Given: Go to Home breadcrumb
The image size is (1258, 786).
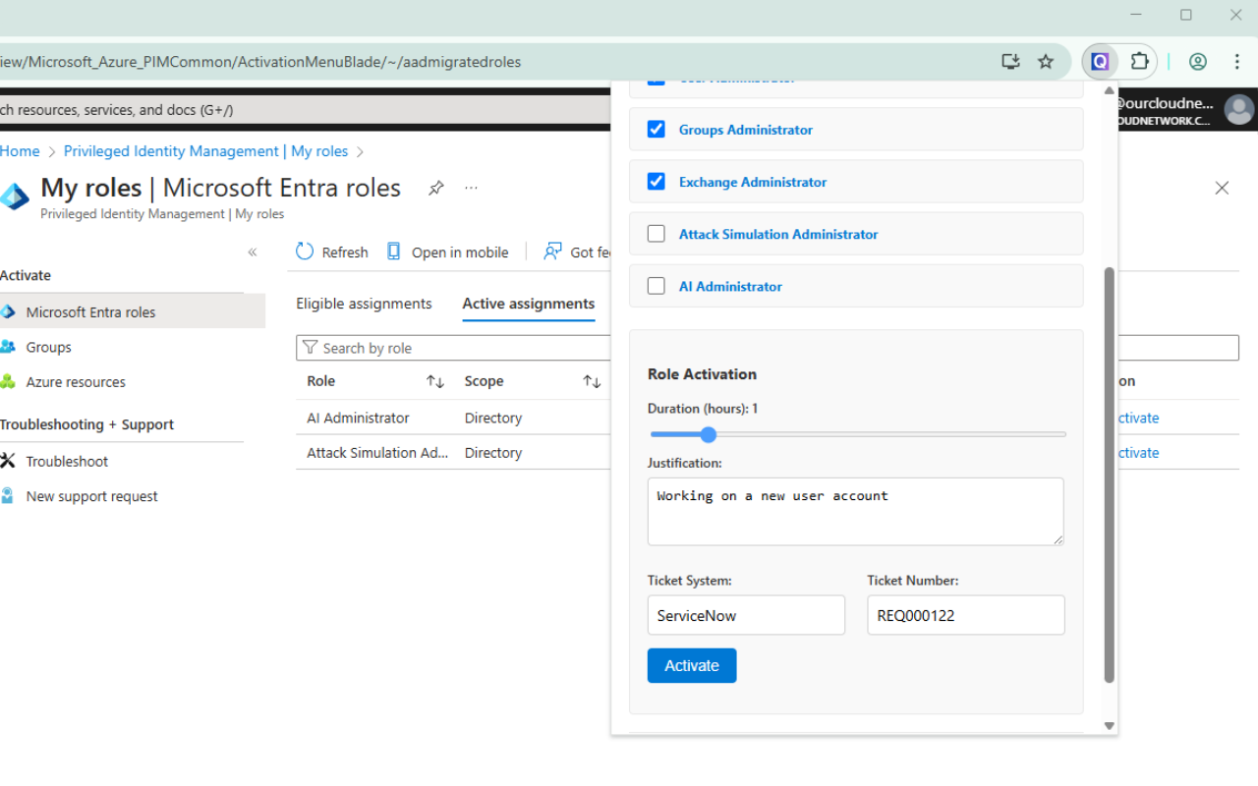Looking at the screenshot, I should coord(20,151).
